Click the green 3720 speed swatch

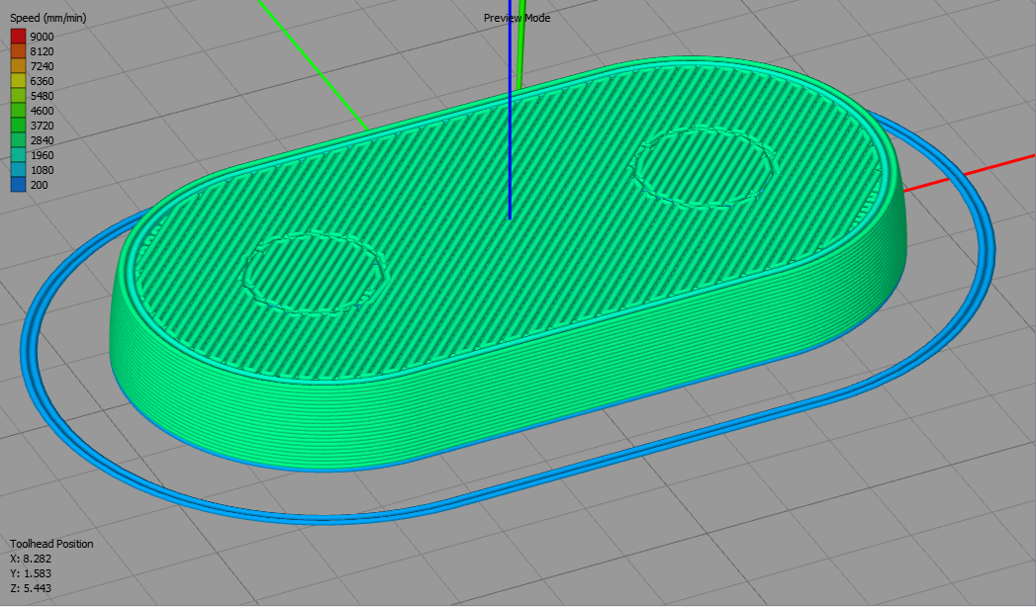click(18, 126)
